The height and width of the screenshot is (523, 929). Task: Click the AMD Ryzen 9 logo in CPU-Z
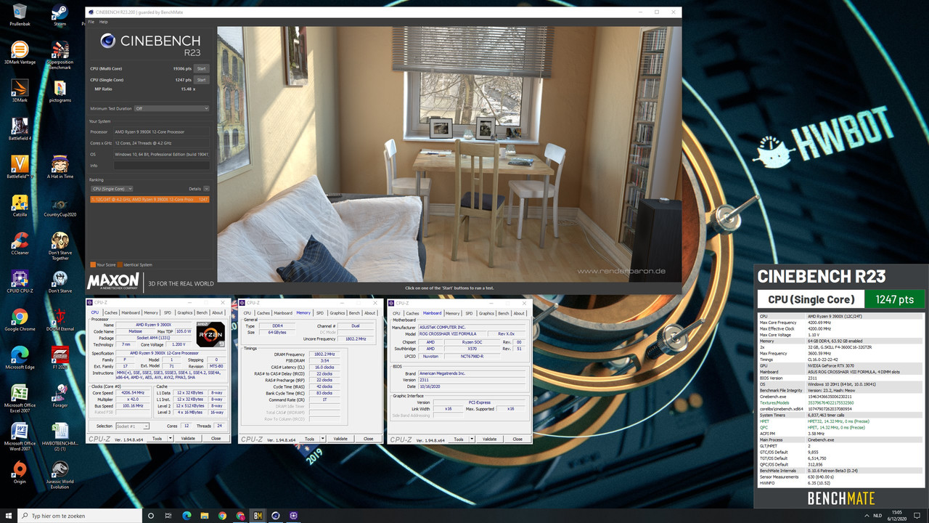tap(210, 333)
